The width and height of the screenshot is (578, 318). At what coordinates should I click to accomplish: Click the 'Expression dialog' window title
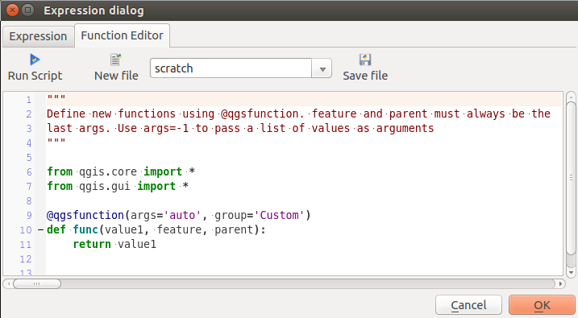tap(94, 10)
